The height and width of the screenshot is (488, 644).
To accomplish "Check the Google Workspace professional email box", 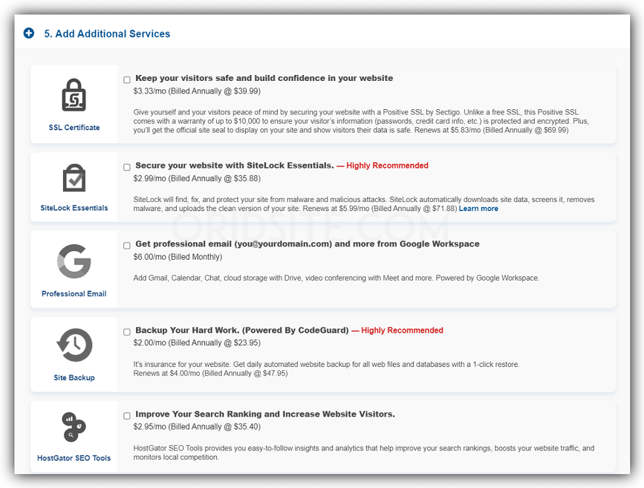I will [127, 245].
